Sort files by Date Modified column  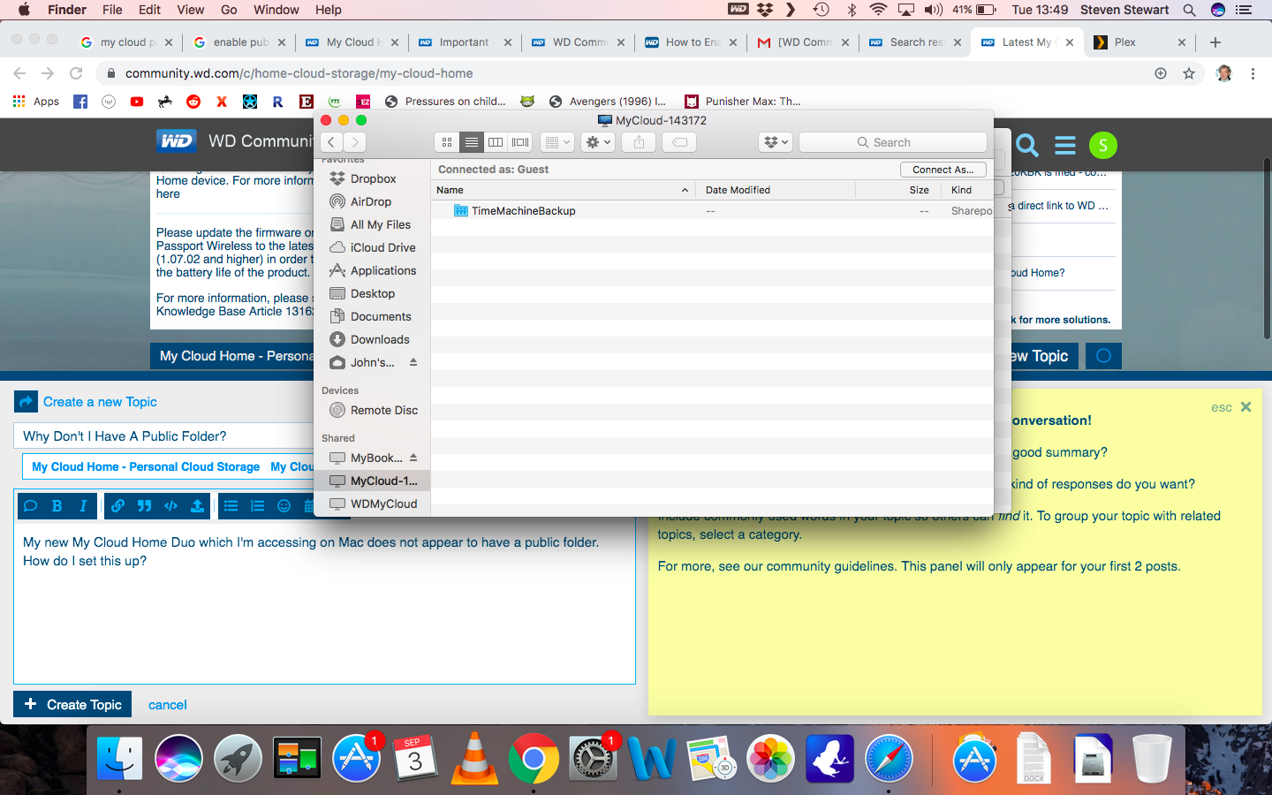click(776, 190)
